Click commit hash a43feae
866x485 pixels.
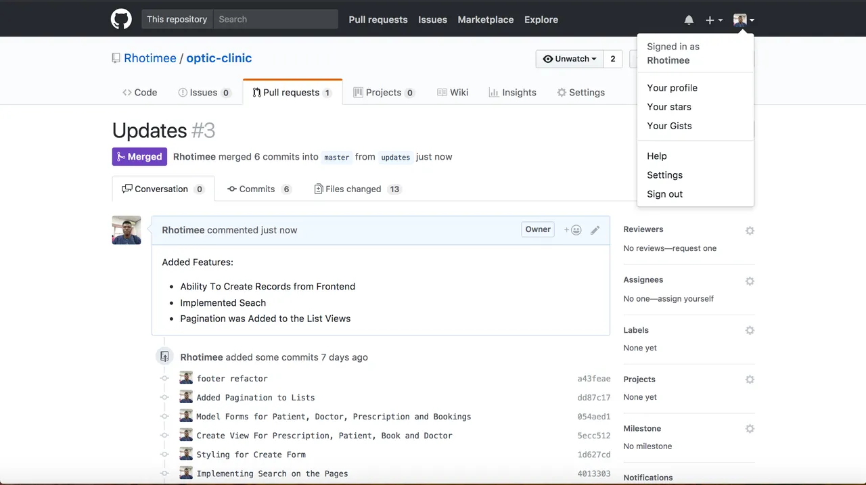coord(594,379)
